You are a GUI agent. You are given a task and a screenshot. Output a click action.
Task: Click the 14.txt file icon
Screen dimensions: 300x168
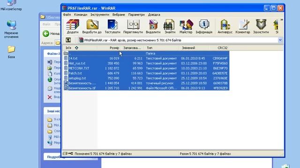click(x=66, y=58)
